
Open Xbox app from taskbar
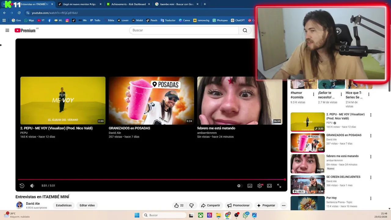click(x=200, y=215)
